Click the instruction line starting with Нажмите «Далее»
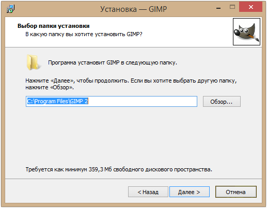Image resolution: width=267 pixels, height=208 pixels. click(131, 81)
